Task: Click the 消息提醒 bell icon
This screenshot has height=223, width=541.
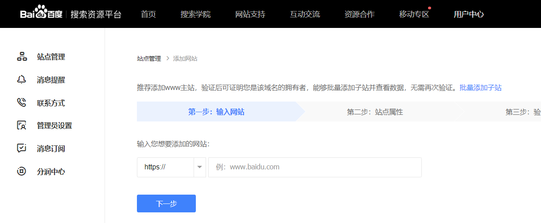Action: (22, 80)
